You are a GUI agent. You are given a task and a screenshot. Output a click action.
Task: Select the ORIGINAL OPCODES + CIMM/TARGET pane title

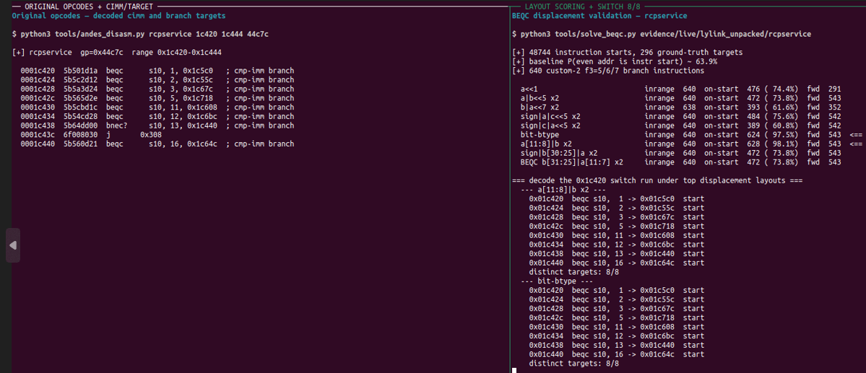tap(89, 6)
